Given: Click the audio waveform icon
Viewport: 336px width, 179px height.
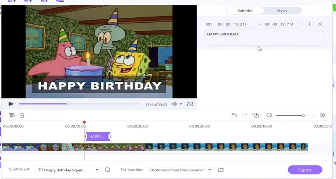Looking at the screenshot, I should (x=174, y=104).
